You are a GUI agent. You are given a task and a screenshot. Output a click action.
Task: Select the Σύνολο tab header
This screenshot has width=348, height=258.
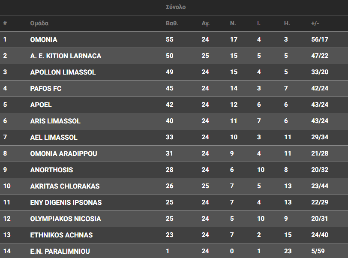[x=175, y=7]
